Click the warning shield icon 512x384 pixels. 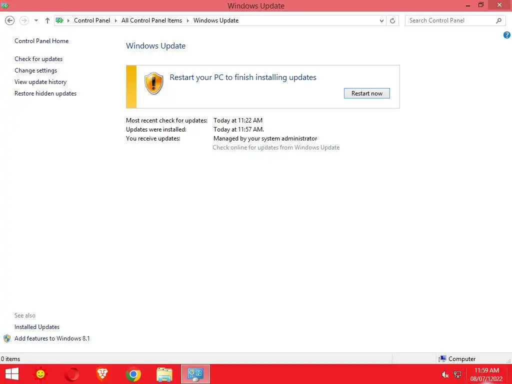click(x=153, y=83)
